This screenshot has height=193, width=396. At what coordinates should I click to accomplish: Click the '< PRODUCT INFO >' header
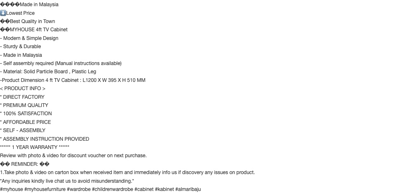point(23,88)
